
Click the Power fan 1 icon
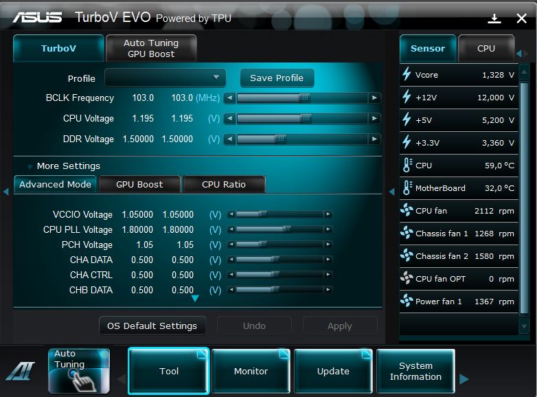407,300
